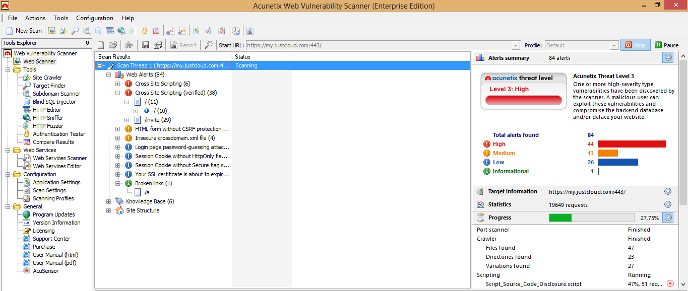Expand Insecure crossdomain.xml file (4) node
688x291 pixels.
[118, 138]
